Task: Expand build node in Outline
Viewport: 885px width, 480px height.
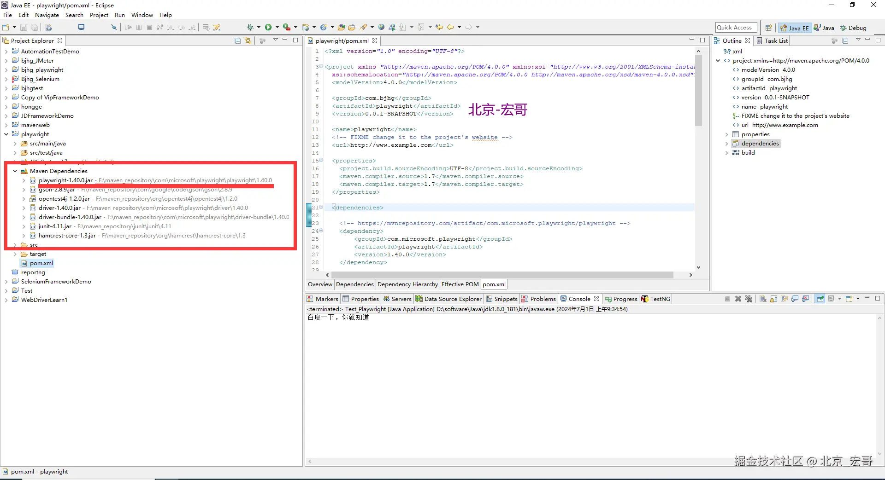Action: pyautogui.click(x=726, y=153)
